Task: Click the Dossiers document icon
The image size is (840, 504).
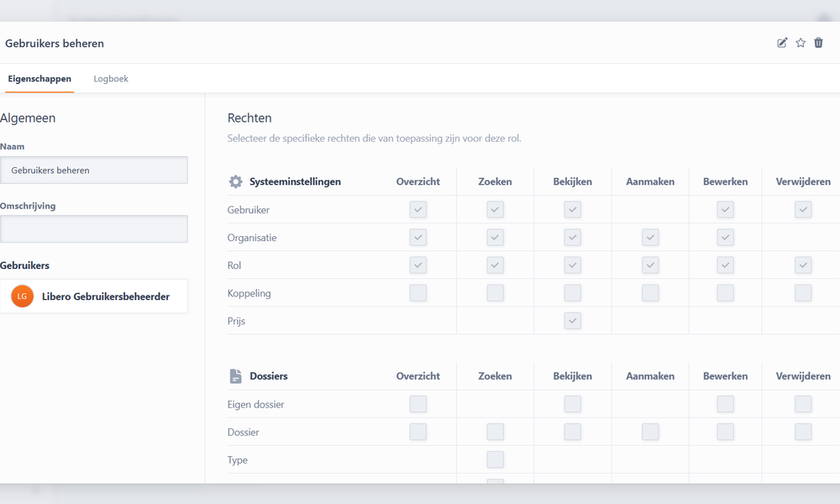Action: point(236,376)
